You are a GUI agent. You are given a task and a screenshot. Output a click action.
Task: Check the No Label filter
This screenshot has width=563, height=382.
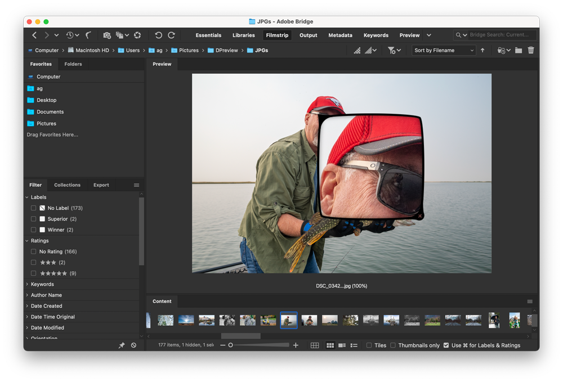click(x=33, y=208)
